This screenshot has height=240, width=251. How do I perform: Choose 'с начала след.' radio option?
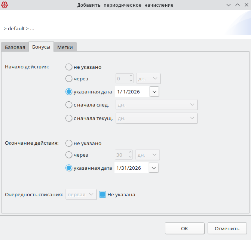[69, 105]
